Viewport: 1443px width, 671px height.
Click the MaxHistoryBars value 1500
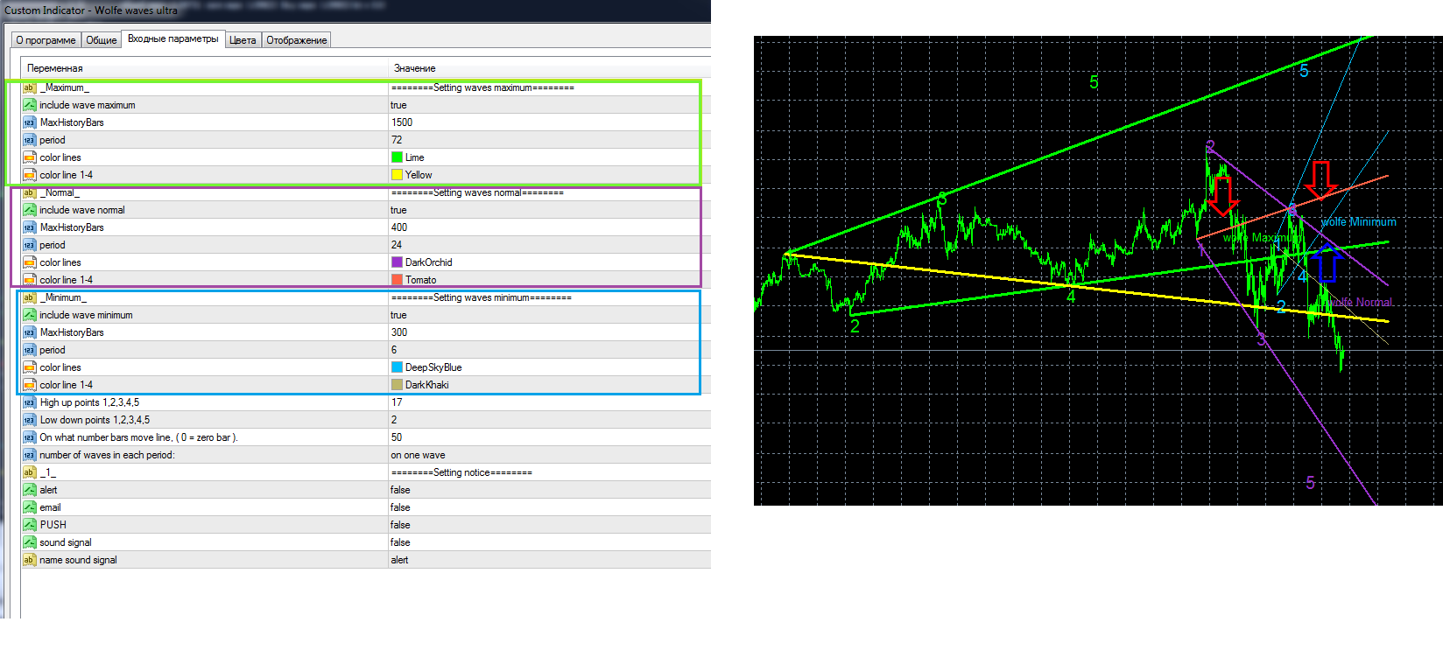click(x=402, y=122)
